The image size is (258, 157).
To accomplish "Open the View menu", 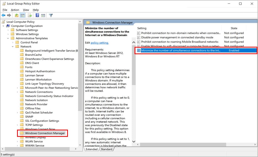I will pyautogui.click(x=26, y=10).
